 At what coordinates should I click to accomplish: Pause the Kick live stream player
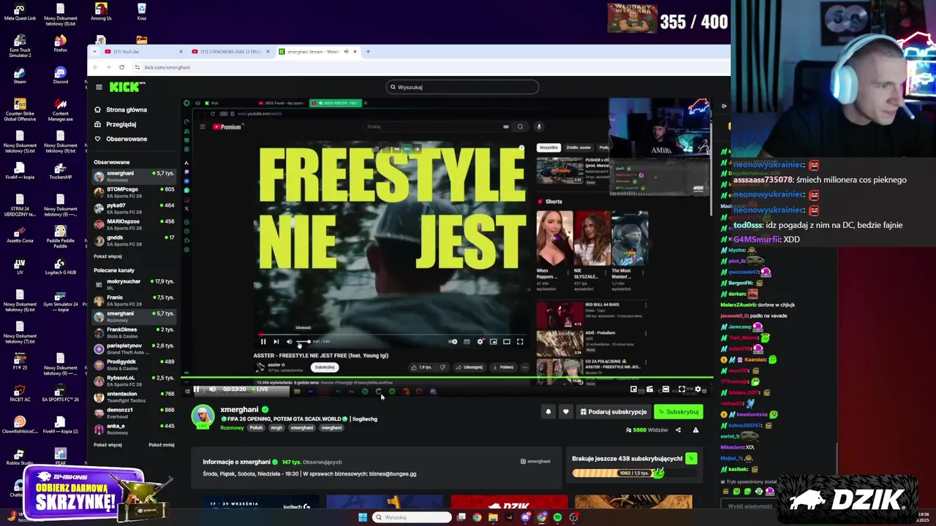(196, 389)
